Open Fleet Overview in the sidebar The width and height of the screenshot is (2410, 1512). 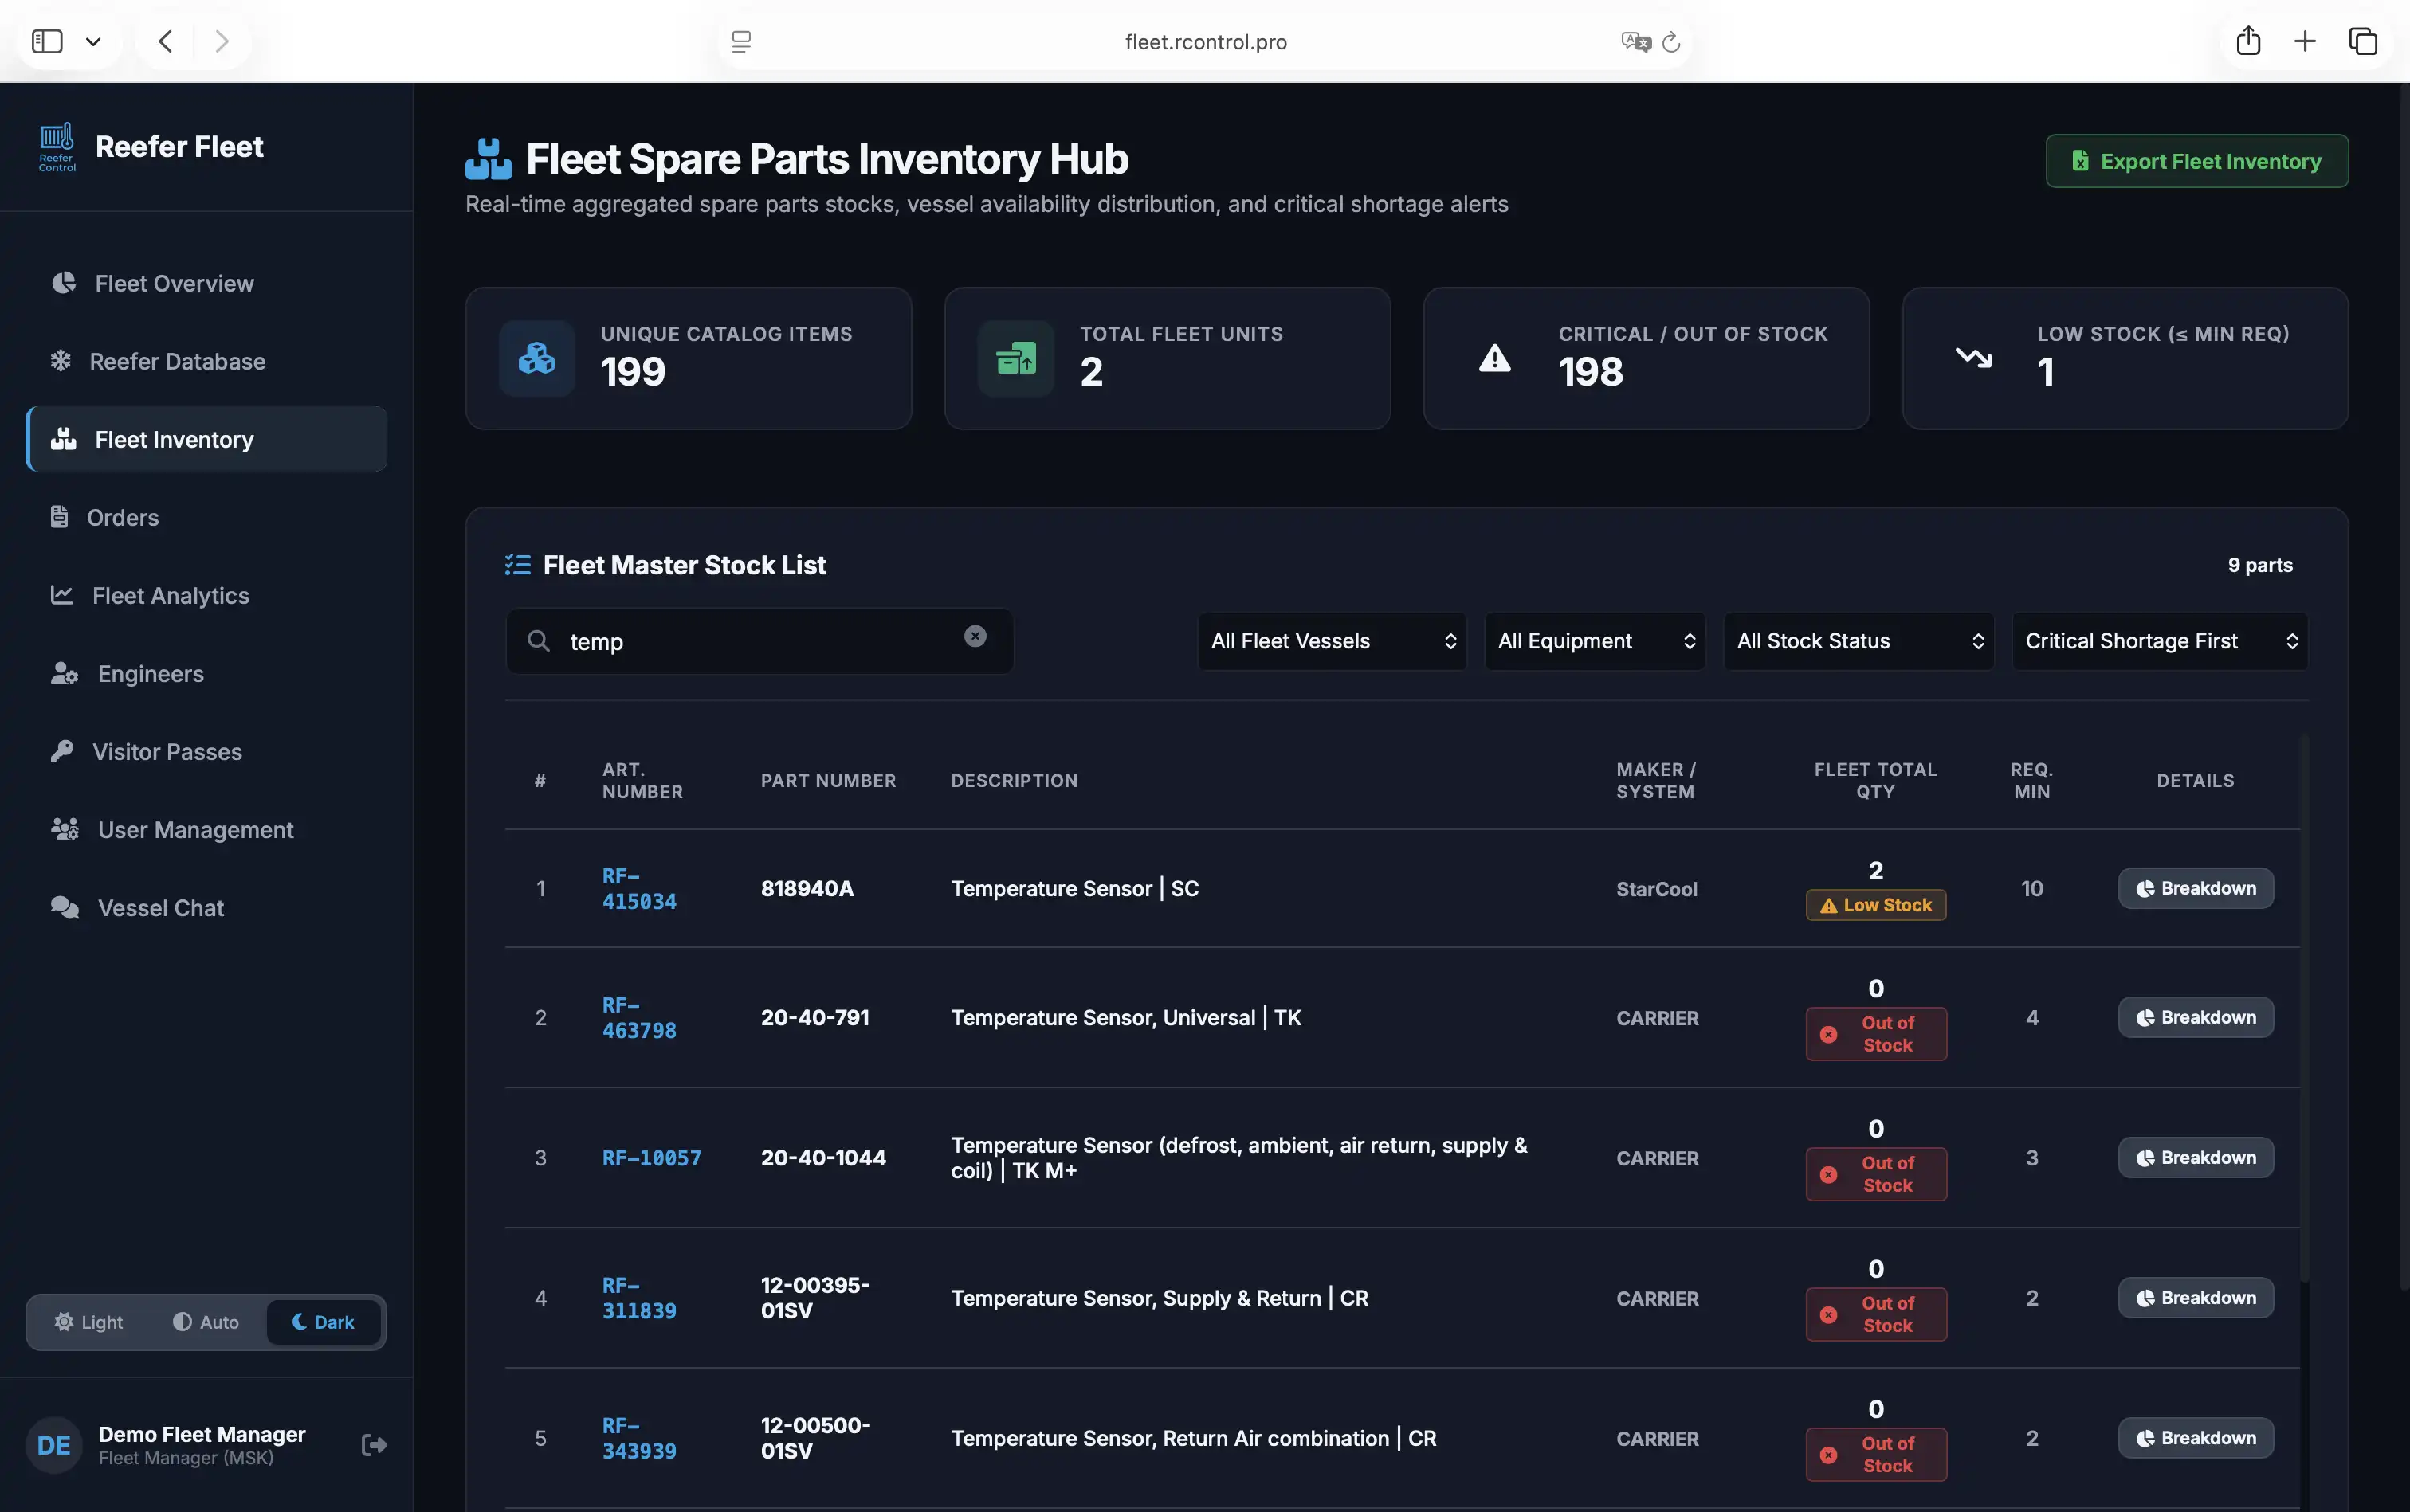(206, 283)
